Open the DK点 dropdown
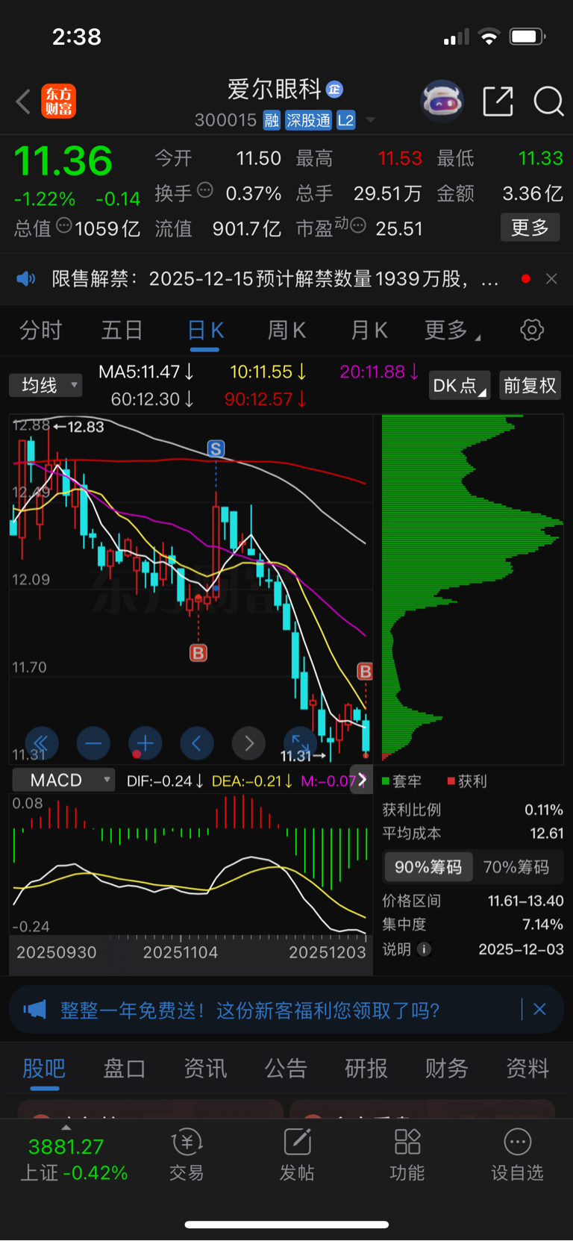Viewport: 573px width, 1241px height. (x=459, y=385)
